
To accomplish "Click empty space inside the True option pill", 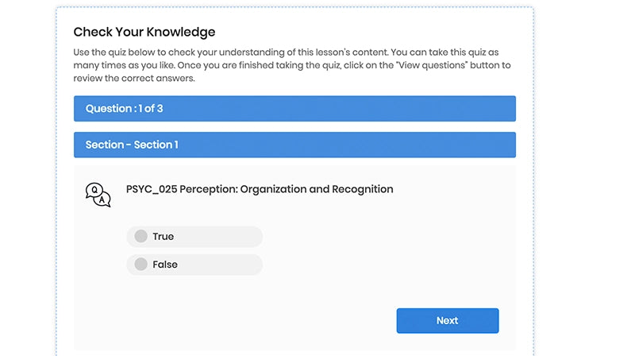I will pos(222,236).
